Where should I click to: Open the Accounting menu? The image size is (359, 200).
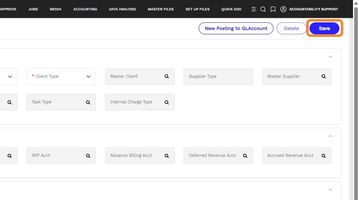(x=85, y=9)
